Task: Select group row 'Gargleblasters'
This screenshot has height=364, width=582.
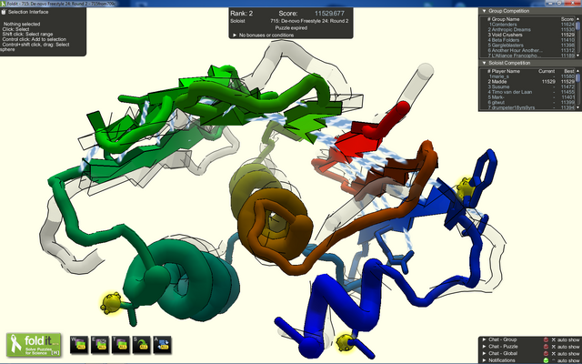Action: tap(531, 45)
